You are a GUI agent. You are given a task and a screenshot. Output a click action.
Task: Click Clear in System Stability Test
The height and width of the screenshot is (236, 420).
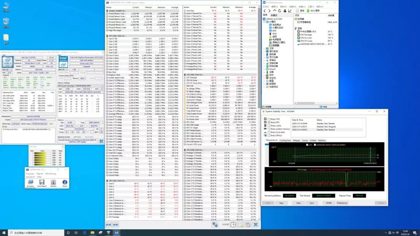click(298, 203)
